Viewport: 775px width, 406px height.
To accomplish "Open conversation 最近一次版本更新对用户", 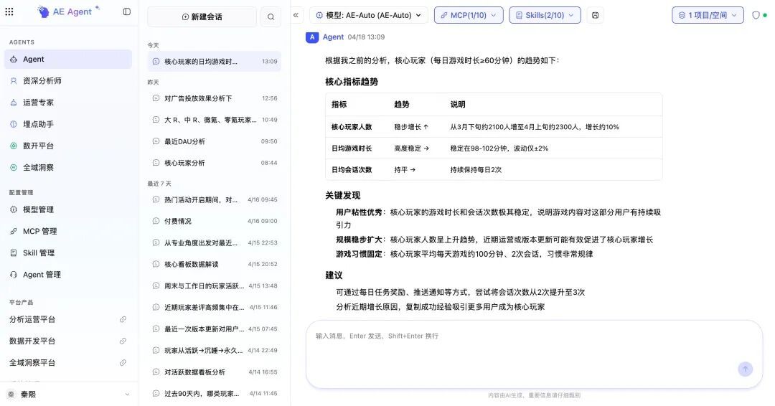I will coord(214,329).
